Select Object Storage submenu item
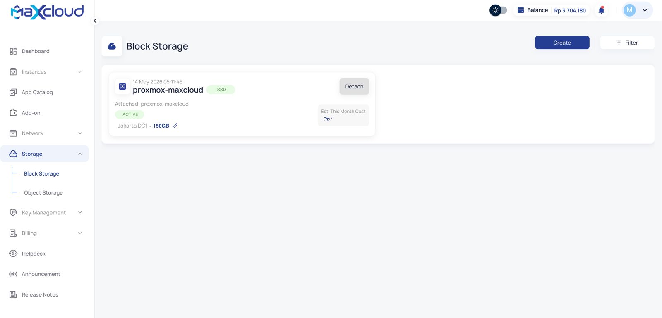Screen dimensions: 662x318 tap(43, 193)
